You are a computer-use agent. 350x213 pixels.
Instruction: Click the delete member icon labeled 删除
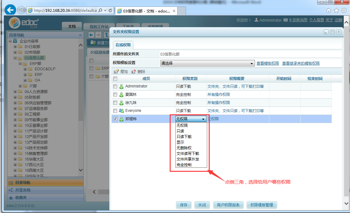(x=134, y=72)
